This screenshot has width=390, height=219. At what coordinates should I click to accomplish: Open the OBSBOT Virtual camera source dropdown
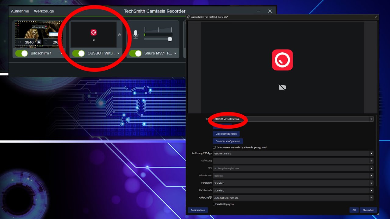118,54
